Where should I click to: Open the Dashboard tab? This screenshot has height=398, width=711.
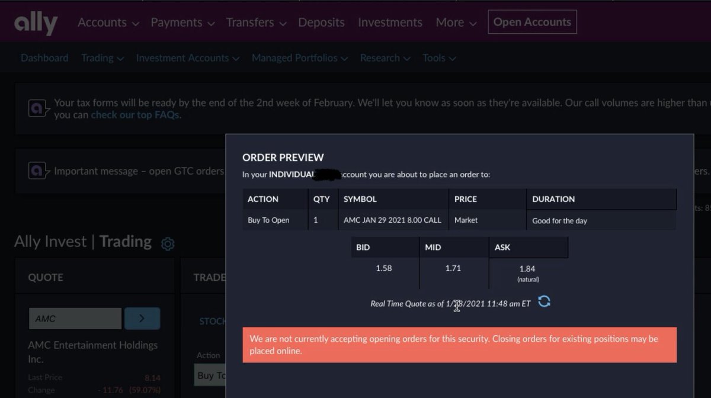pyautogui.click(x=44, y=58)
